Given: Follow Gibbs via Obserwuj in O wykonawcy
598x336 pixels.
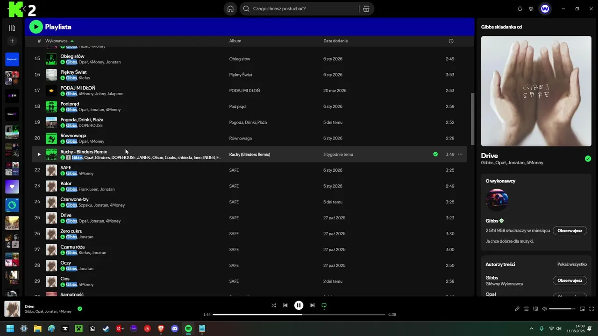Looking at the screenshot, I should pyautogui.click(x=570, y=231).
